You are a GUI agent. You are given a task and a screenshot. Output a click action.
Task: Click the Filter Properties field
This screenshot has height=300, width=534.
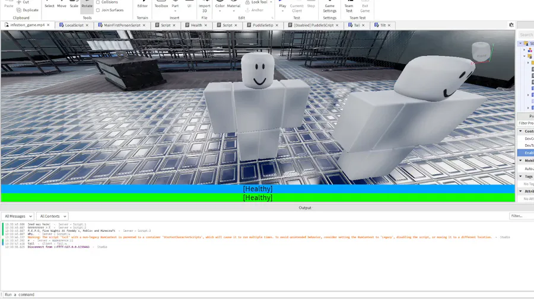click(x=526, y=123)
